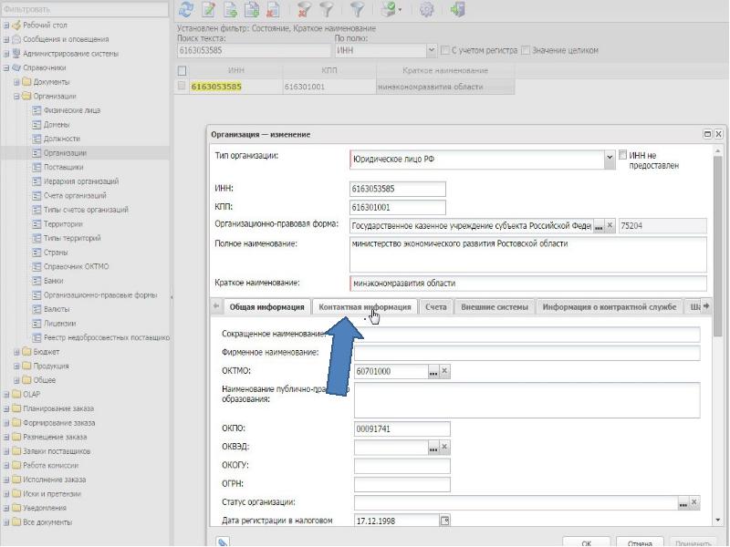730x547 pixels.
Task: Open list settings gear icon
Action: pyautogui.click(x=426, y=9)
